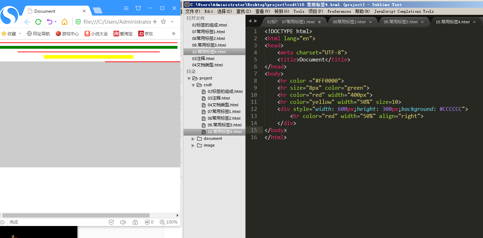Close the 08常用标签2.html editor tab
This screenshot has height=238, width=483.
(370, 22)
